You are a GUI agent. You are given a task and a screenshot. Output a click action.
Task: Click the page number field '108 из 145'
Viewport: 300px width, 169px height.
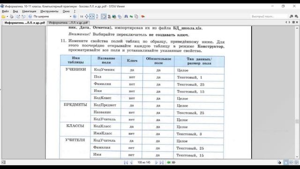tap(144, 162)
